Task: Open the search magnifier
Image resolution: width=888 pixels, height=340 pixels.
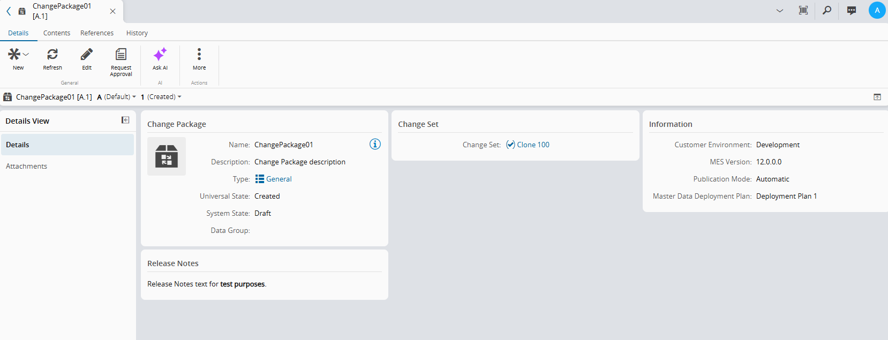Action: point(827,10)
